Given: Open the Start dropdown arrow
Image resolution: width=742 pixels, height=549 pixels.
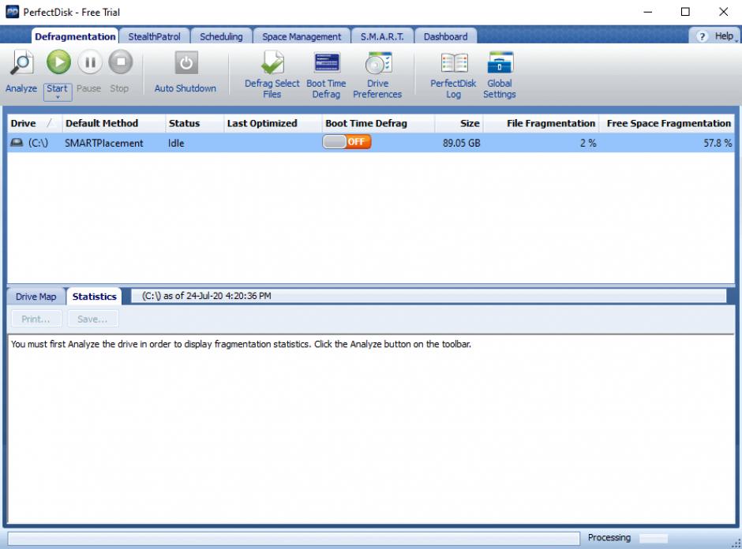Looking at the screenshot, I should [x=58, y=97].
